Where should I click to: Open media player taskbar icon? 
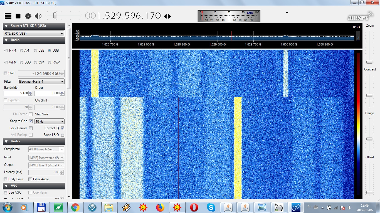[24, 207]
